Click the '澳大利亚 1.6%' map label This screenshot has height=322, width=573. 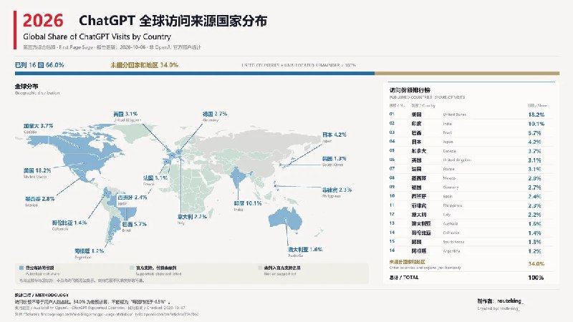click(x=305, y=250)
